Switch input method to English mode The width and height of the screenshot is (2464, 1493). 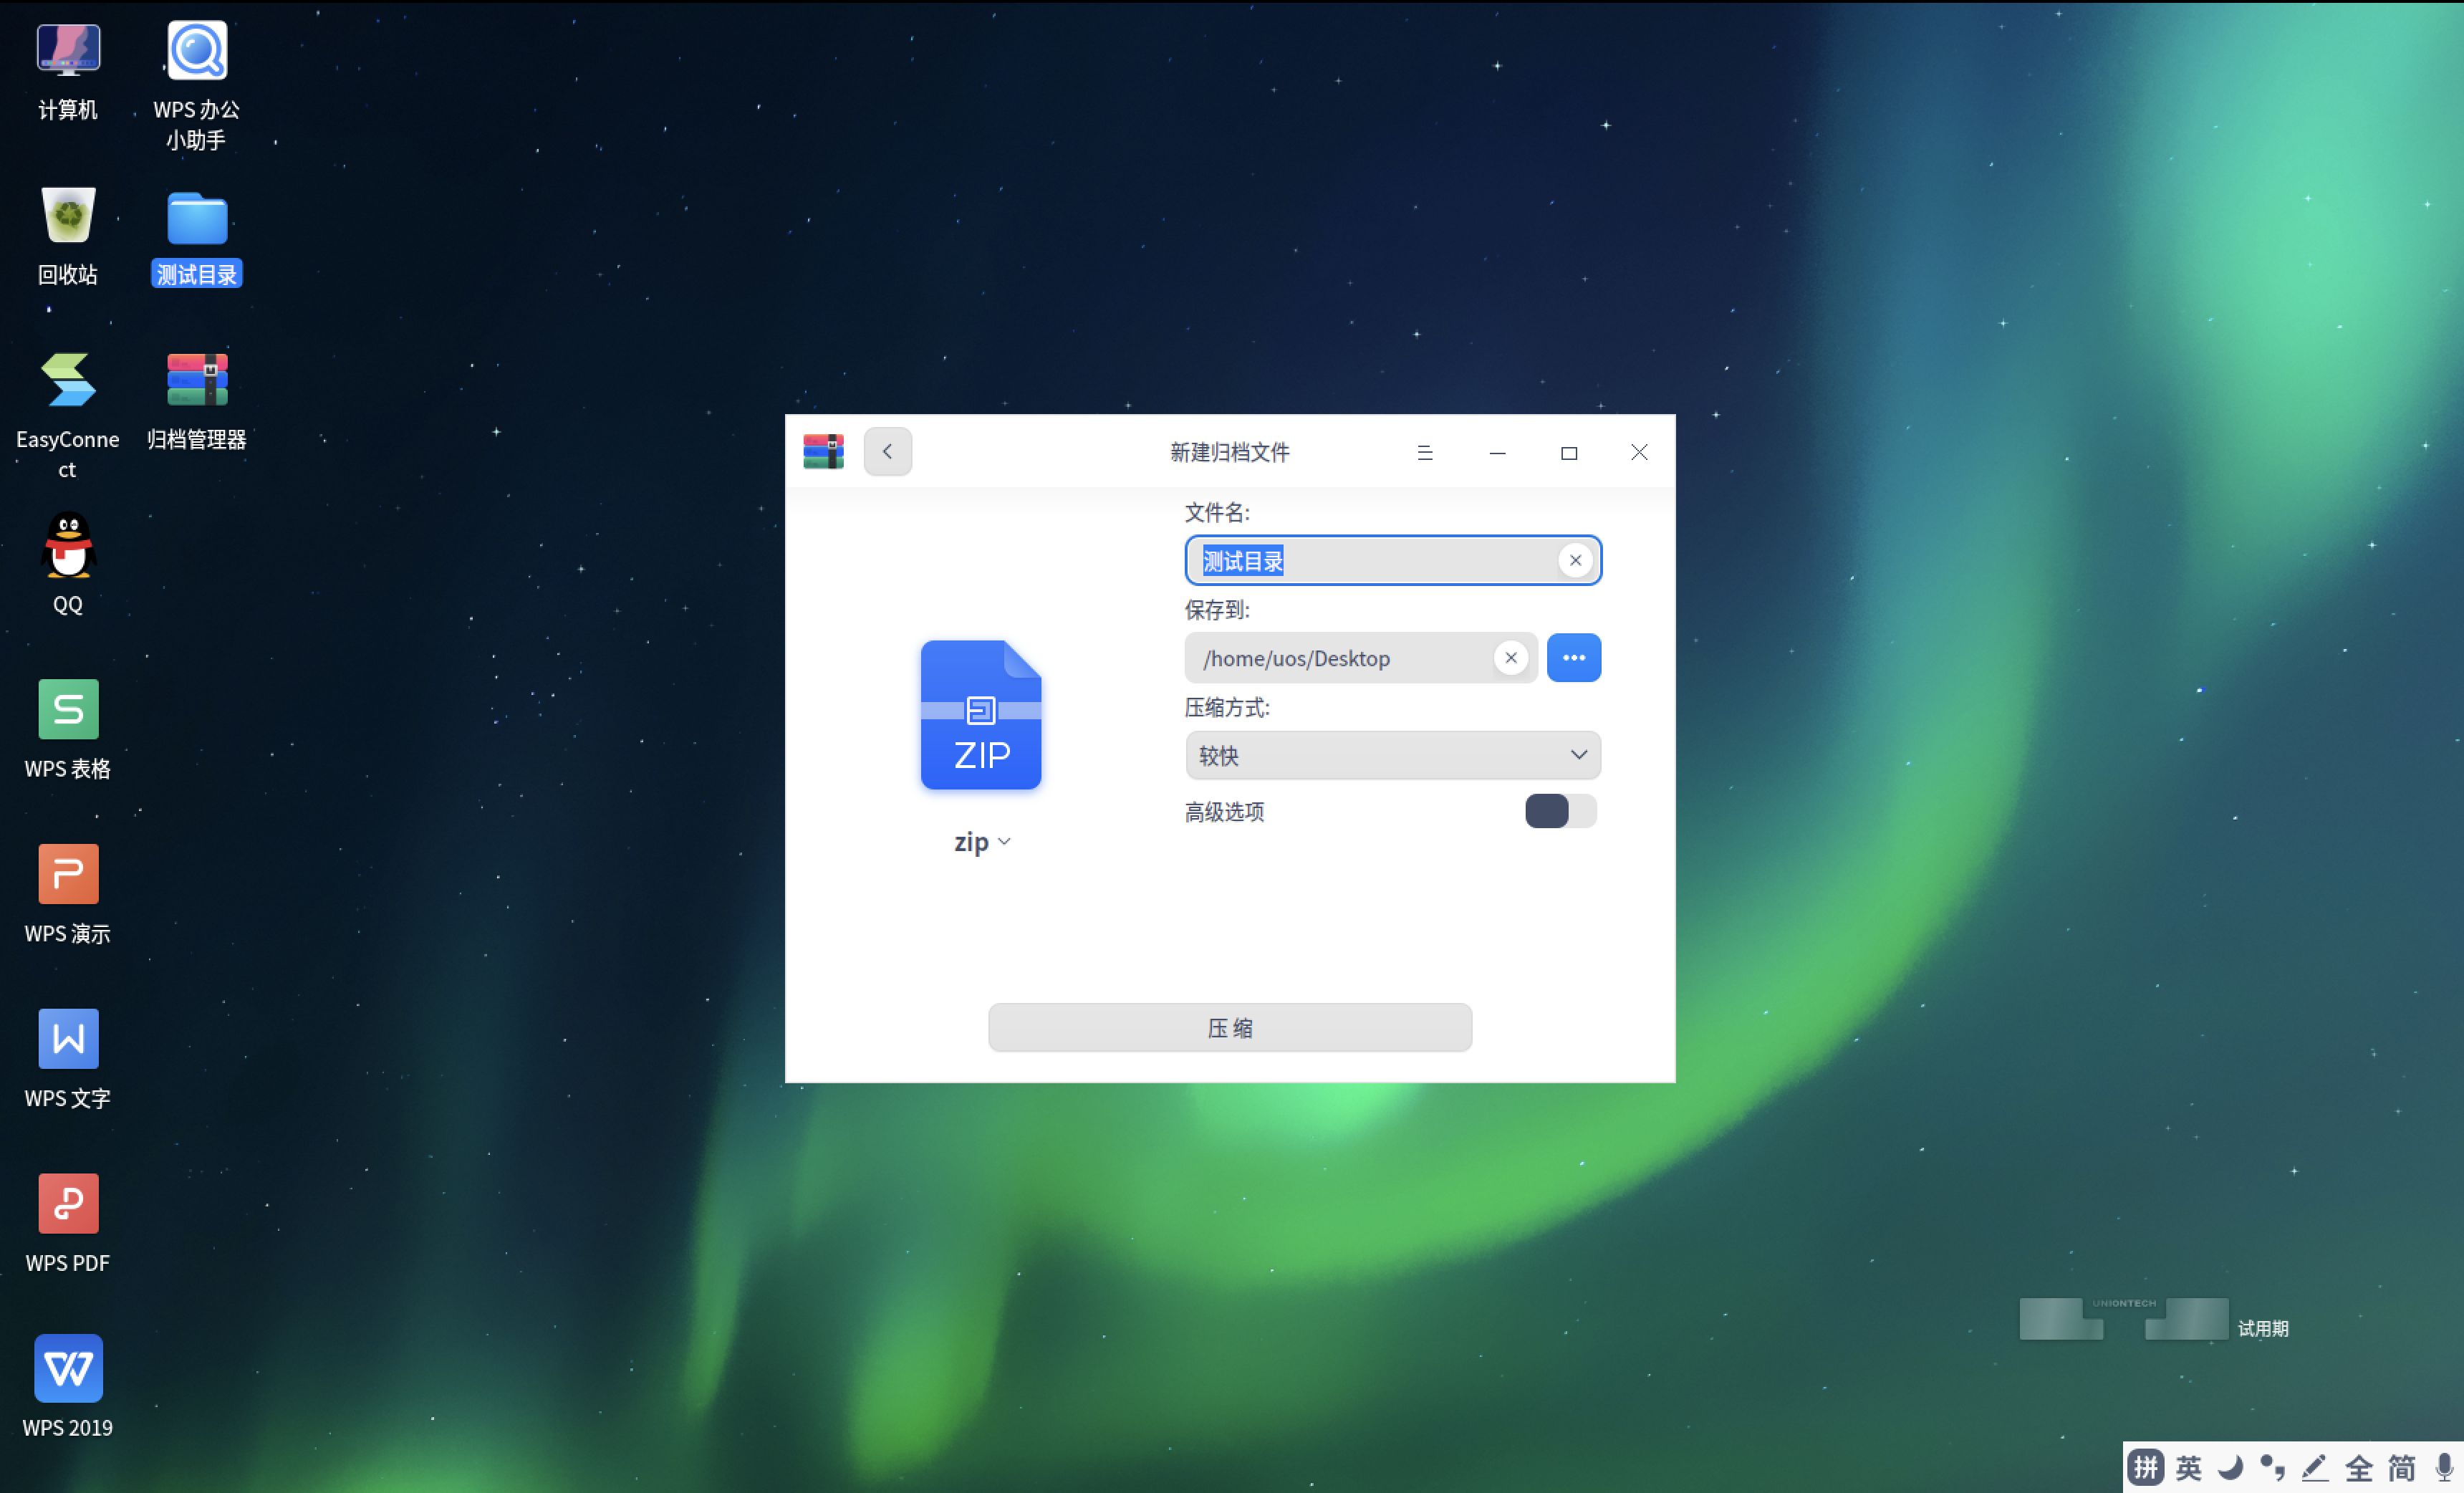pos(2188,1467)
